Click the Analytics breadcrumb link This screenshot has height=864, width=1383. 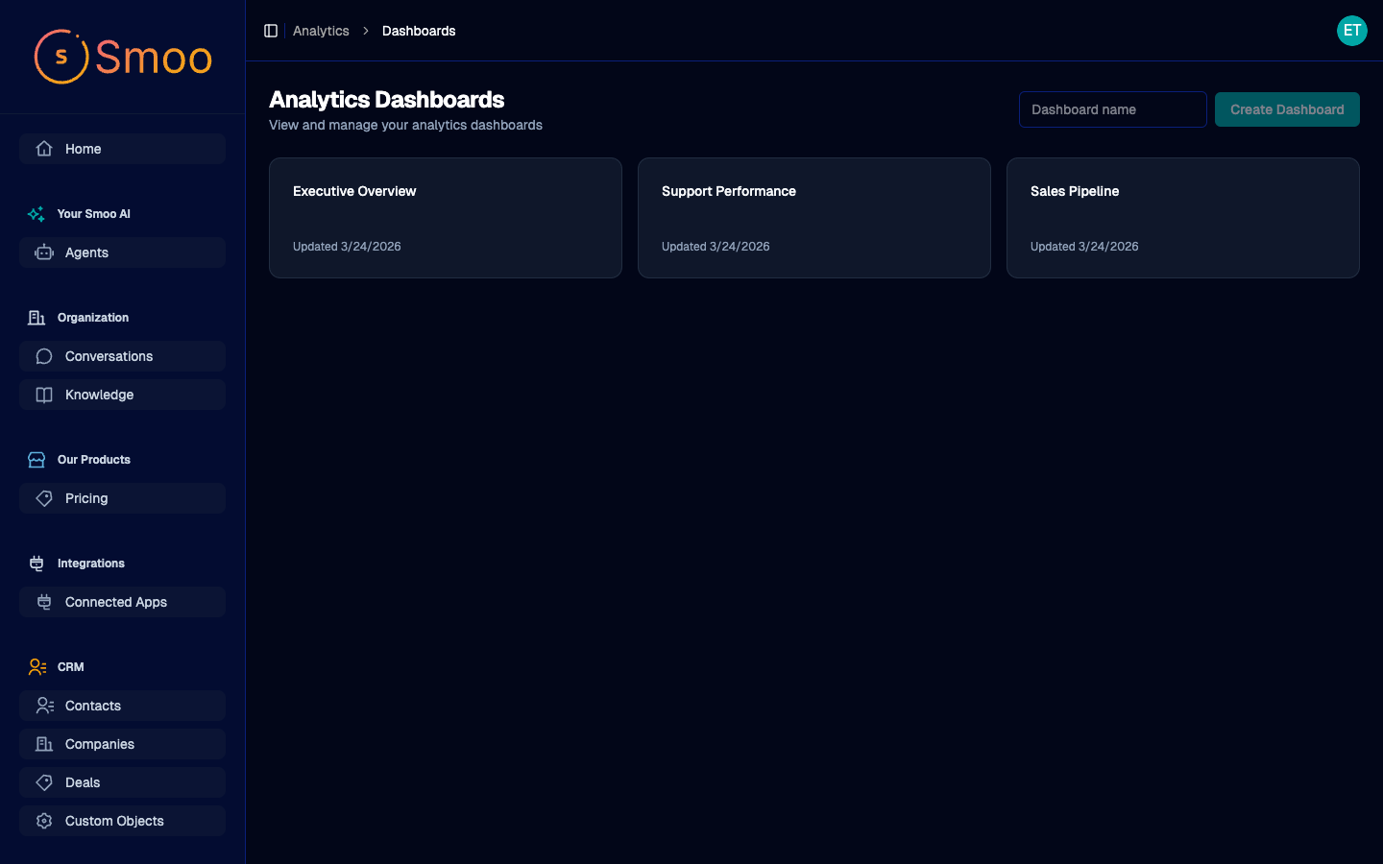point(321,30)
